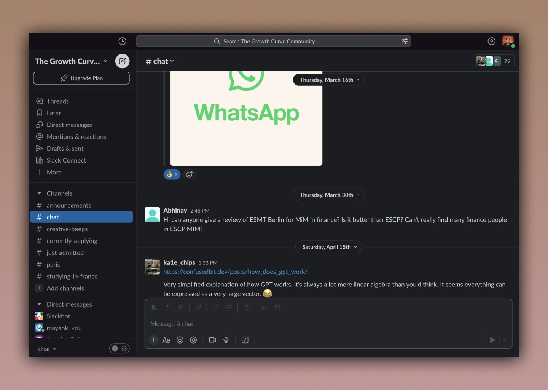Open Mentions & reactions
548x390 pixels.
click(x=81, y=137)
